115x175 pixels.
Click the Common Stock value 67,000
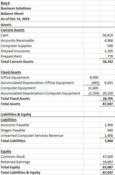pyautogui.click(x=108, y=157)
